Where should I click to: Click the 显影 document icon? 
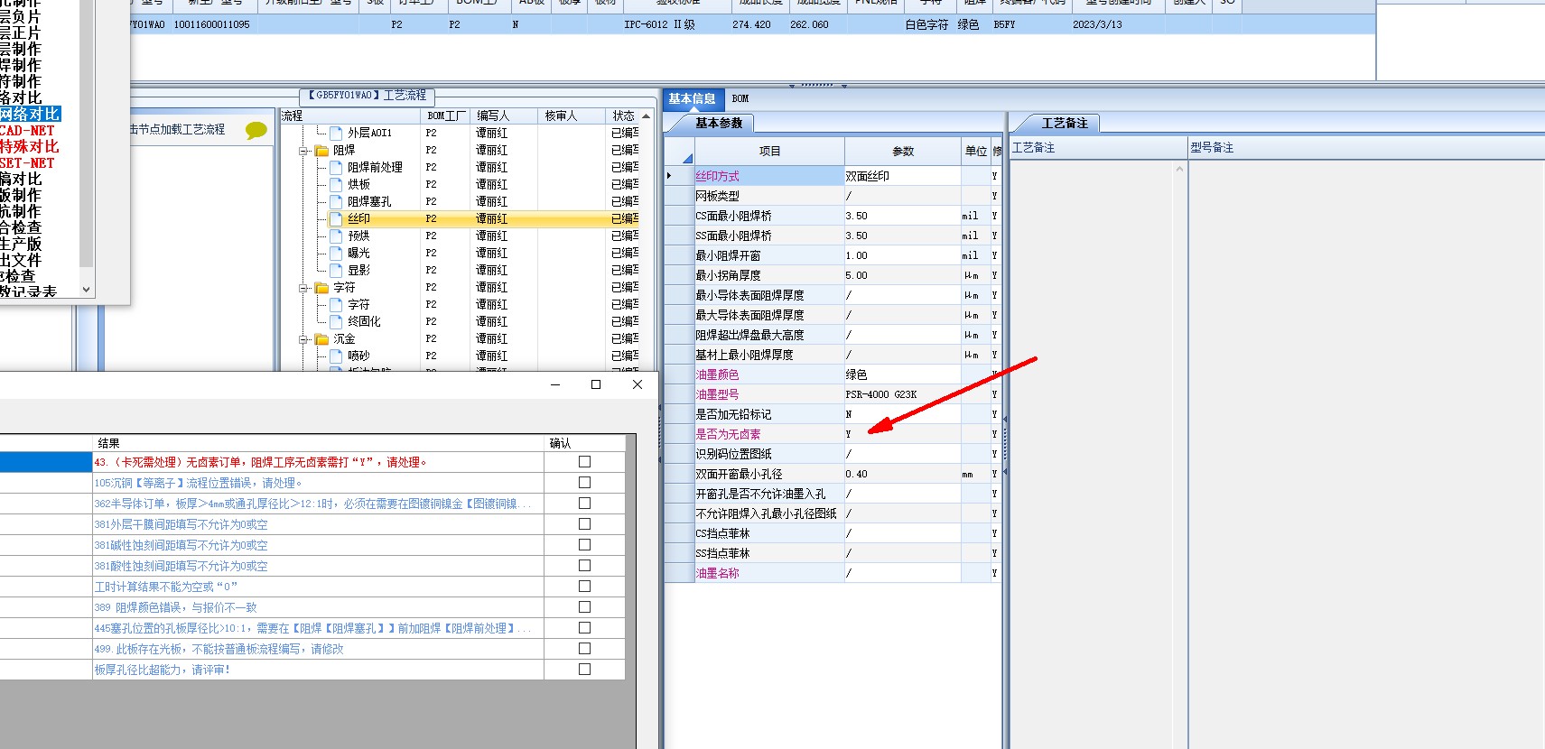[x=336, y=270]
